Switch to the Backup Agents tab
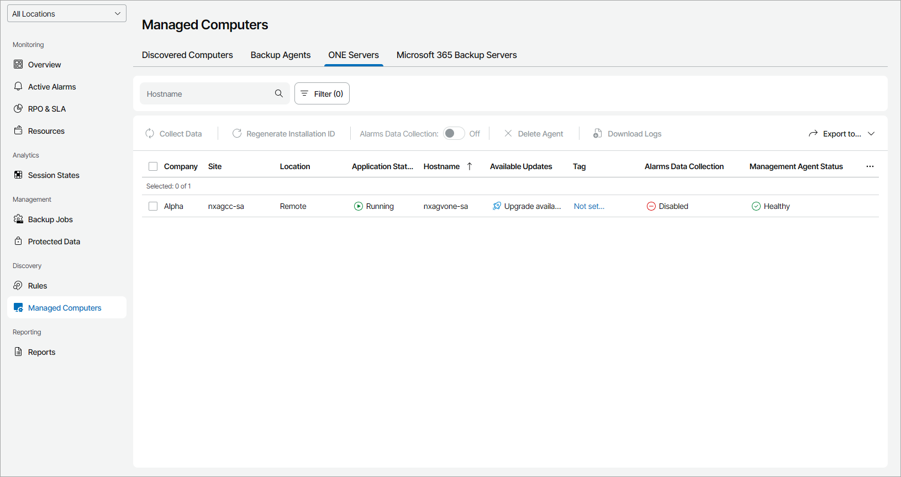This screenshot has width=901, height=477. [281, 55]
